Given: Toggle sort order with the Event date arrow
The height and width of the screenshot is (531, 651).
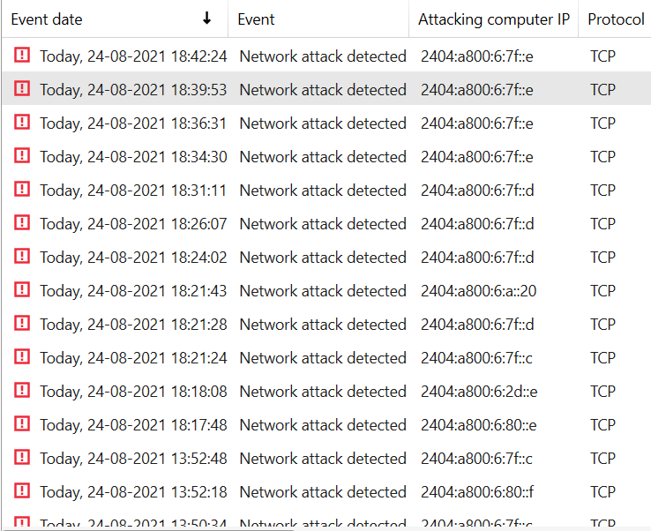Looking at the screenshot, I should (x=207, y=19).
